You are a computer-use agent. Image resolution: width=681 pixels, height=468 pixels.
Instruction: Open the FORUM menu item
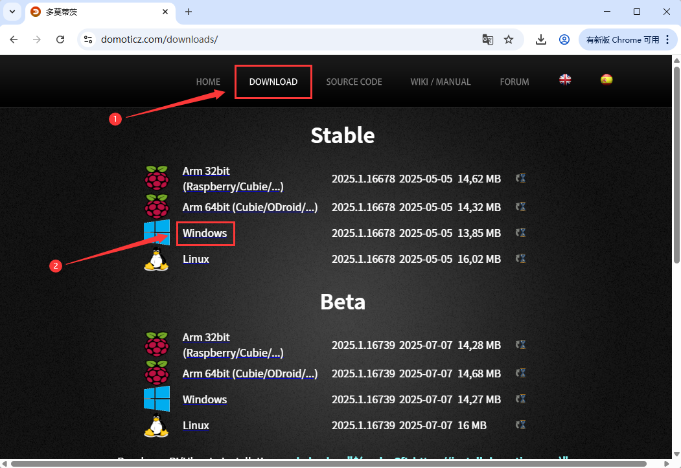pos(514,82)
